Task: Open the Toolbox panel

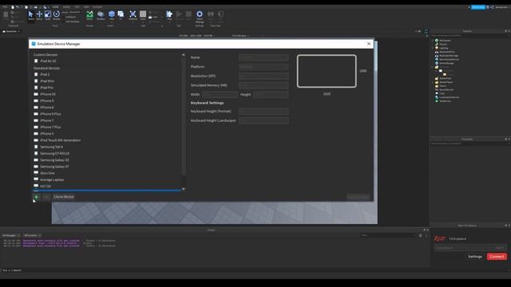Action: point(101,15)
